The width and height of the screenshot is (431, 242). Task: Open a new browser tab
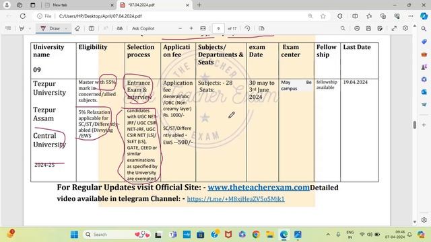pyautogui.click(x=199, y=5)
